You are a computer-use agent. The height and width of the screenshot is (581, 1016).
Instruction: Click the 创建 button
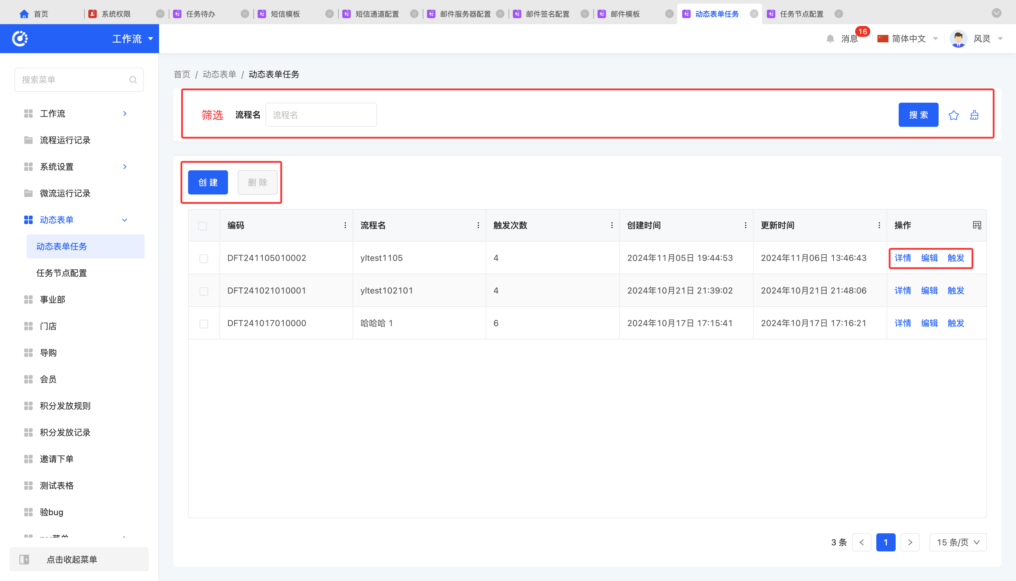tap(208, 182)
